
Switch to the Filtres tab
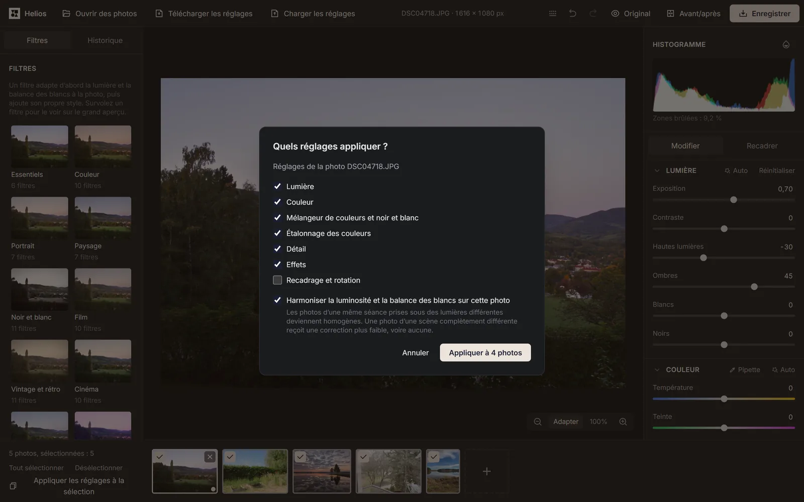coord(37,40)
